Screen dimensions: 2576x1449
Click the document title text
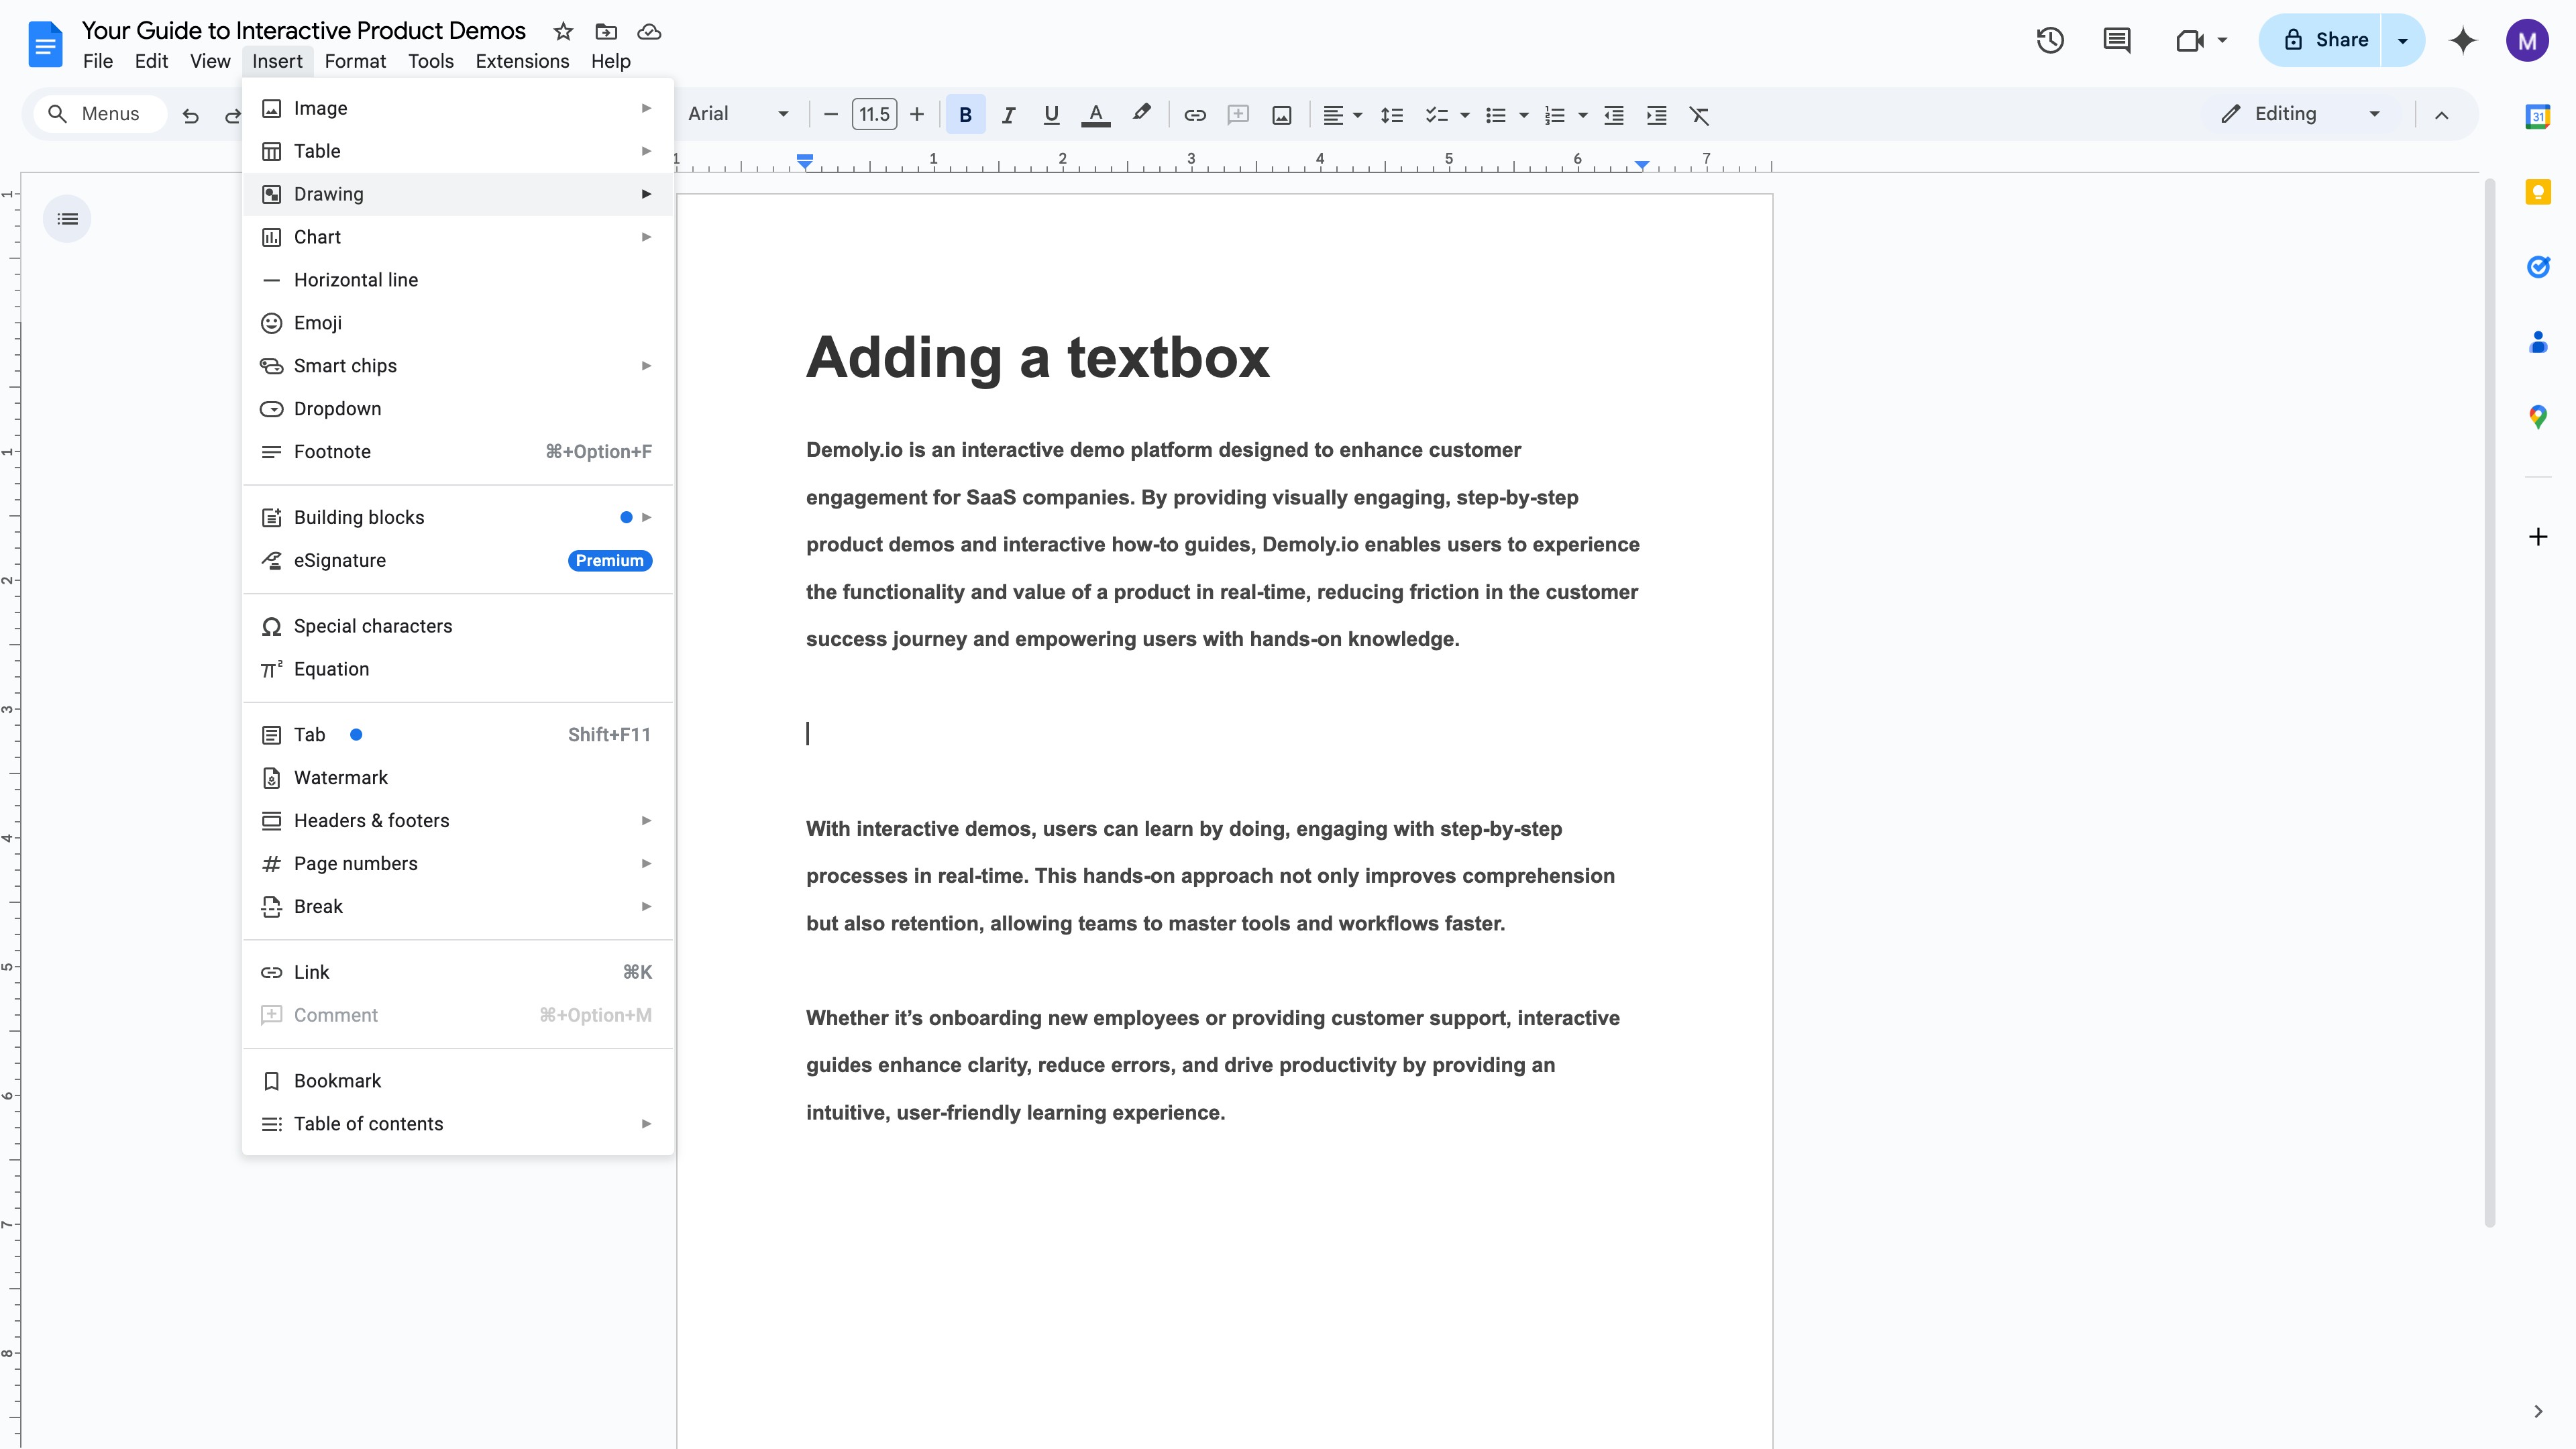303,31
